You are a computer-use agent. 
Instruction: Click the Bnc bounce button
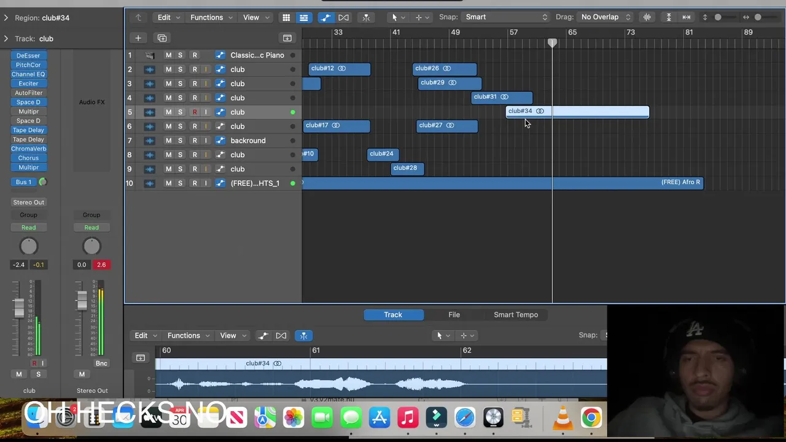click(101, 363)
